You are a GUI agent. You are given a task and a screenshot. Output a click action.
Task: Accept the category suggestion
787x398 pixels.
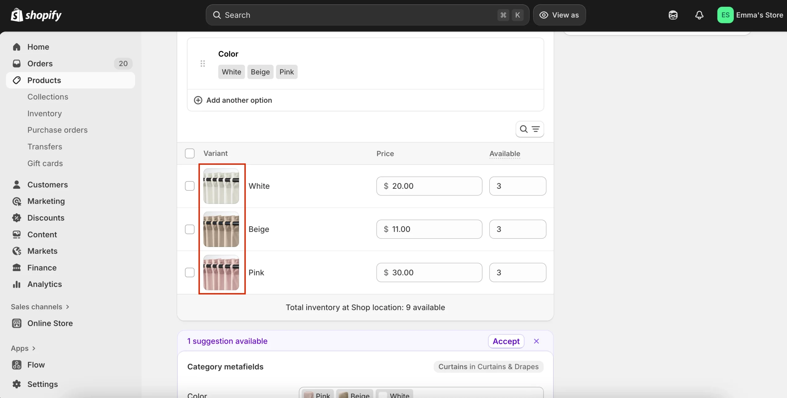pos(506,341)
